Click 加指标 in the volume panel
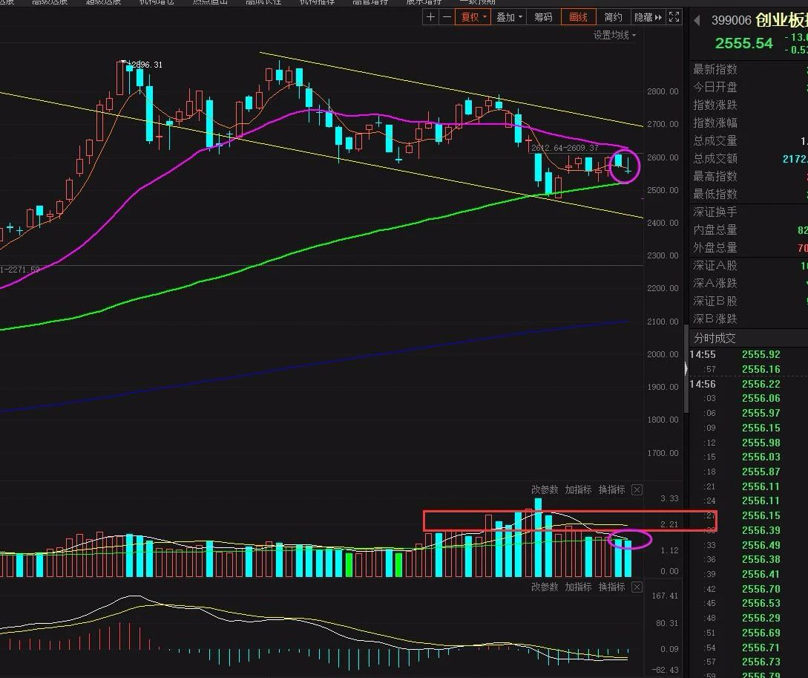The image size is (808, 678). (578, 490)
